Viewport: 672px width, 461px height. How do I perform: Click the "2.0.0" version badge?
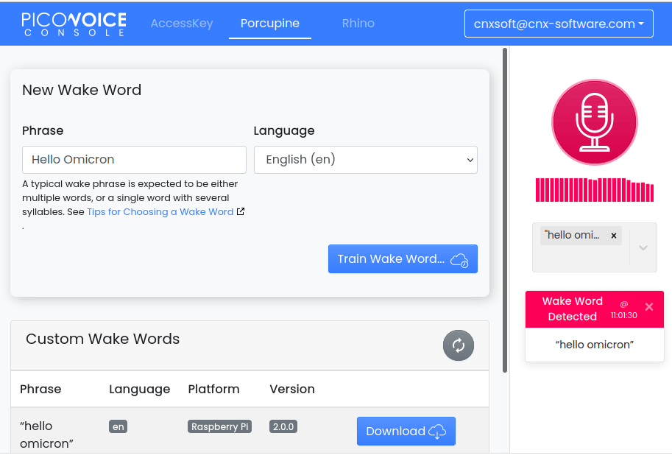[x=283, y=426]
